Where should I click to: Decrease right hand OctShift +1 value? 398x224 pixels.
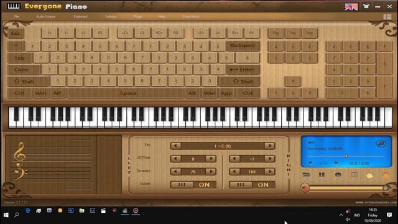point(234,159)
